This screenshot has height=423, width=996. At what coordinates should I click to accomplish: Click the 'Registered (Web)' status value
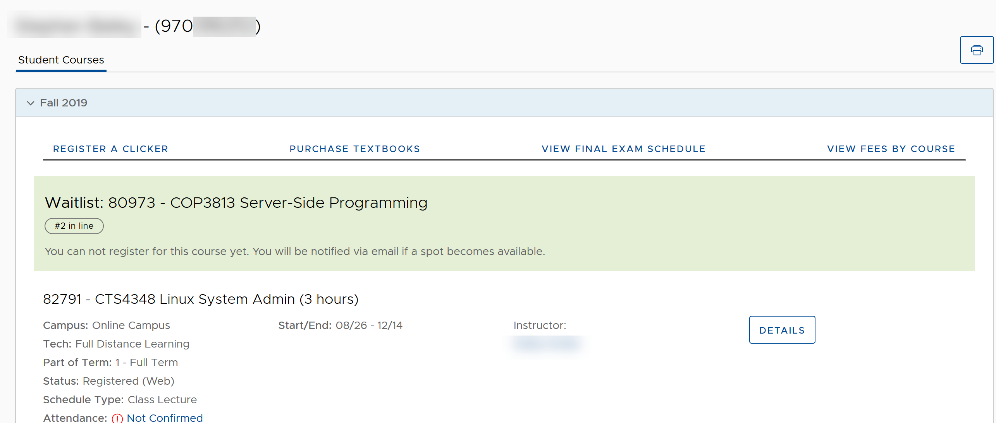click(129, 381)
